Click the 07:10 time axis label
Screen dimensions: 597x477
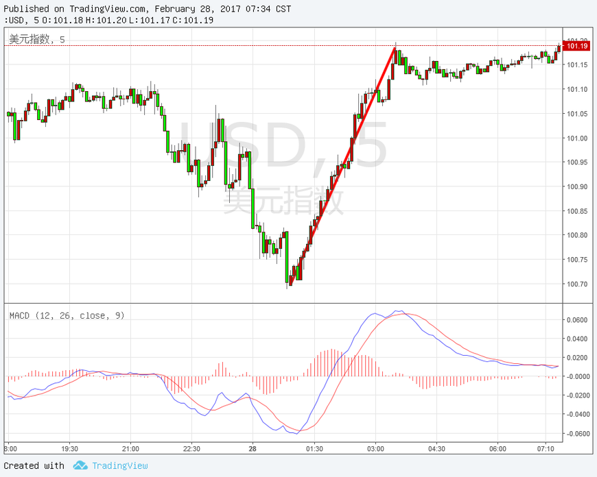click(546, 449)
